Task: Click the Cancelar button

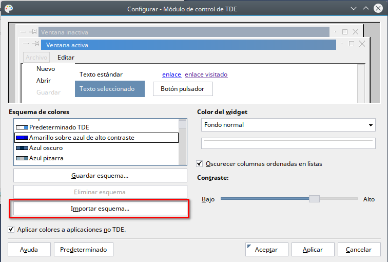Action: 359,249
